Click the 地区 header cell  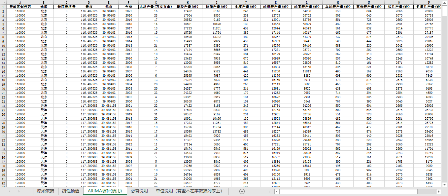(x=44, y=7)
